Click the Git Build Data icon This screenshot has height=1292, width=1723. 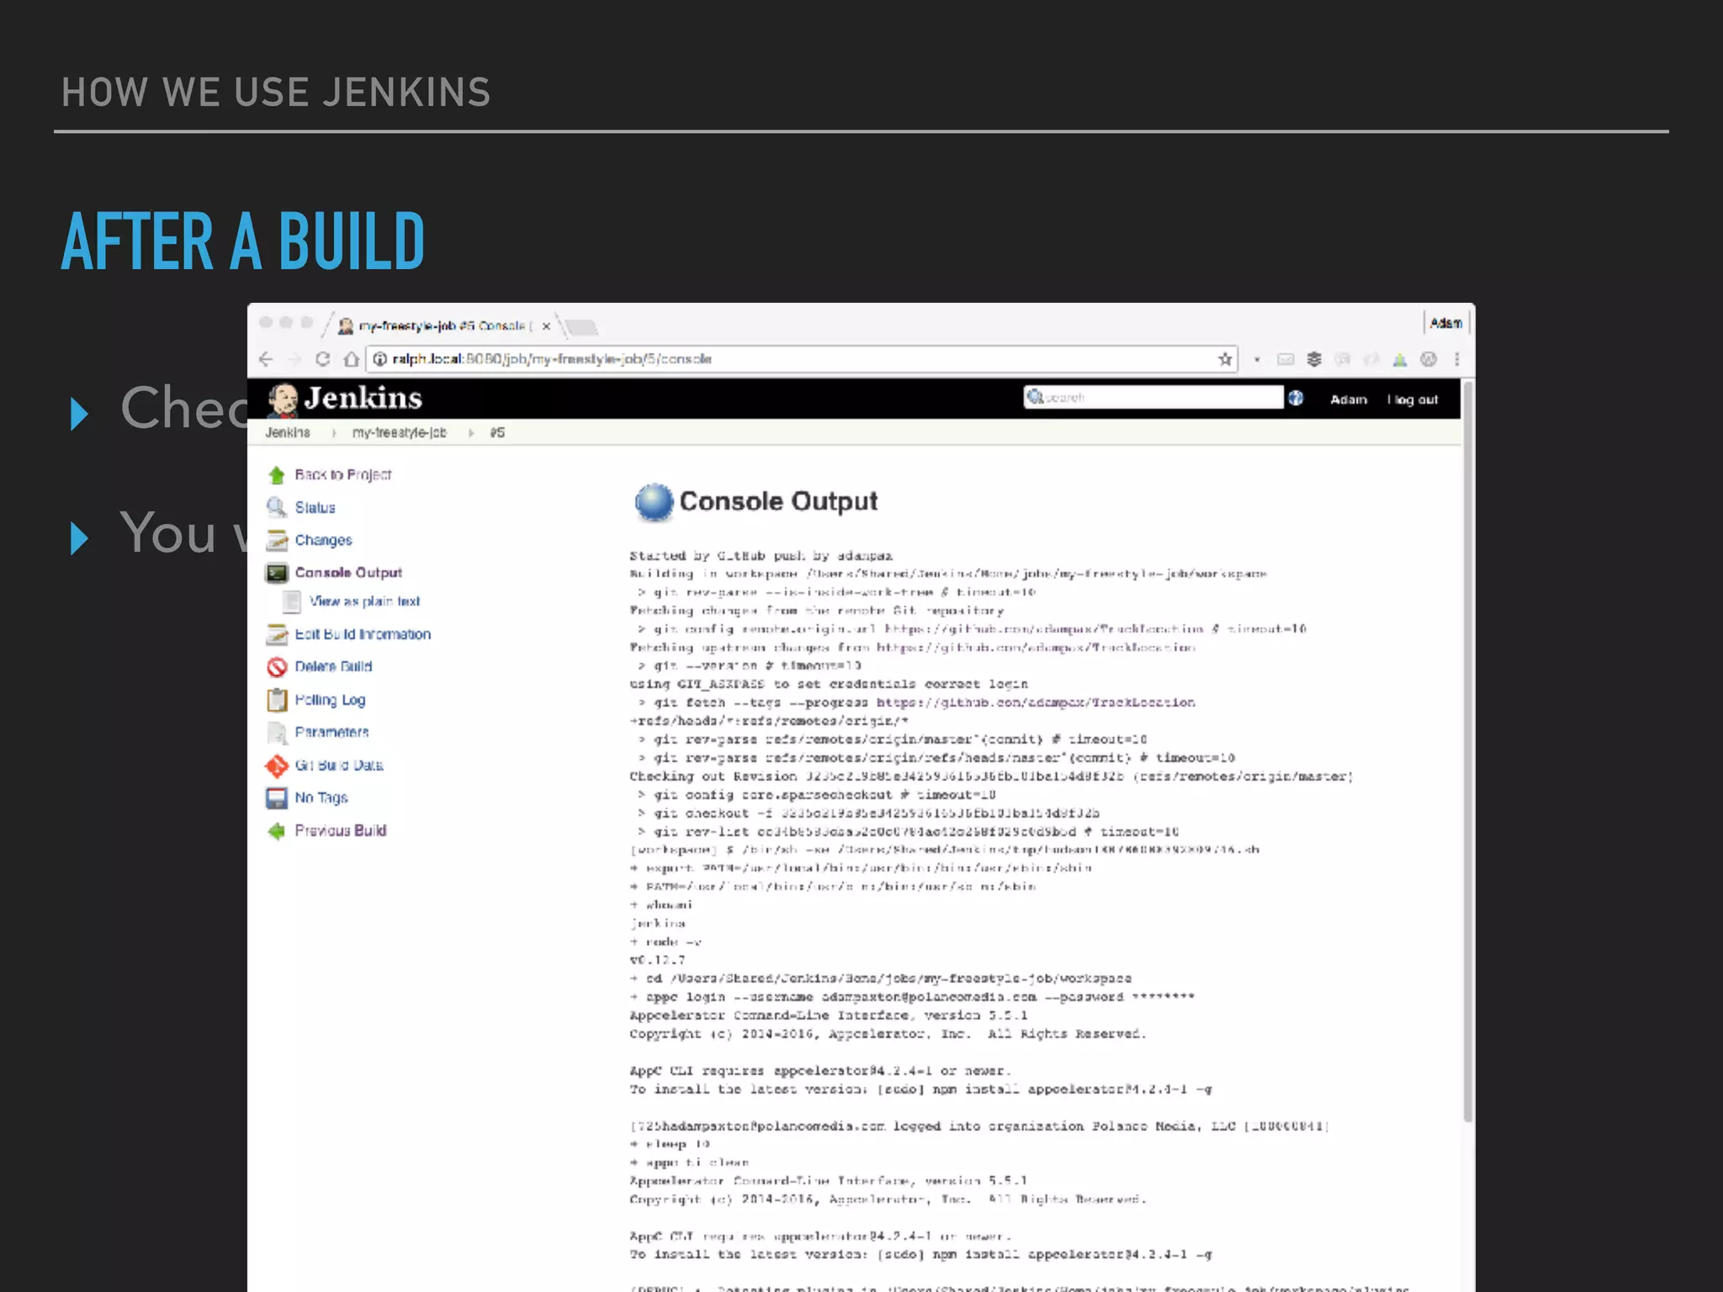(276, 765)
